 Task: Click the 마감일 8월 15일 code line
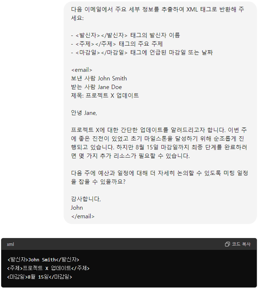(x=40, y=277)
